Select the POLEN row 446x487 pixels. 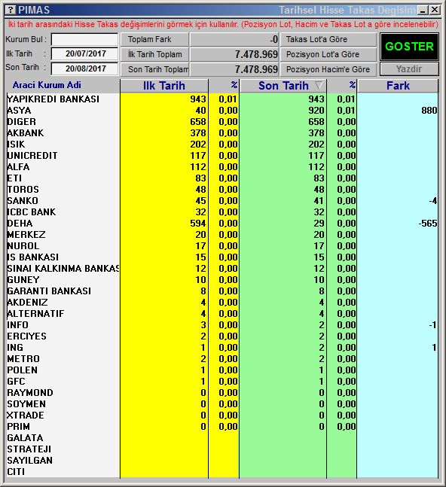pos(222,370)
